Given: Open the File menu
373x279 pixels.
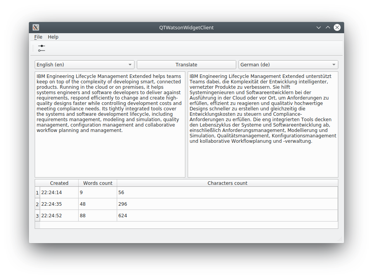Looking at the screenshot, I should (38, 37).
